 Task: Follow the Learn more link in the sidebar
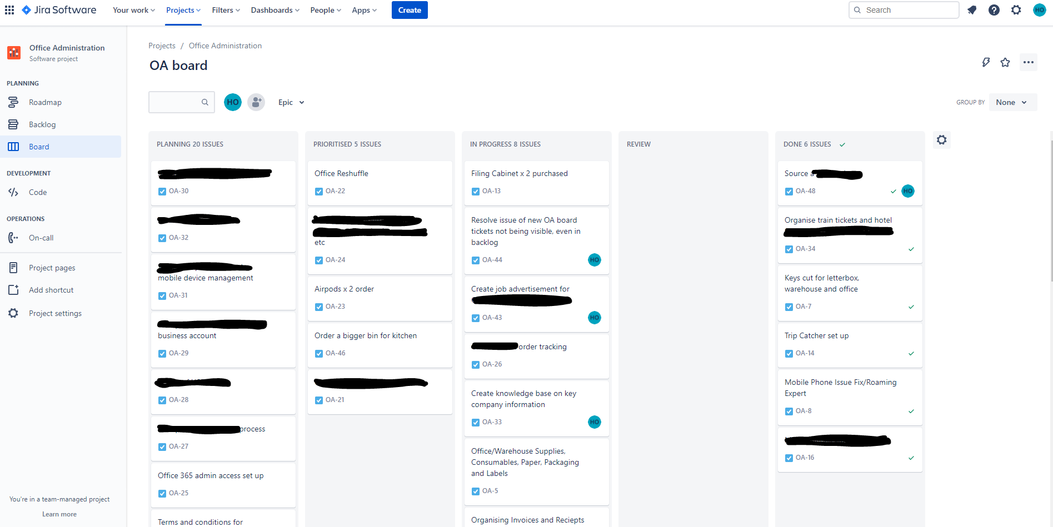click(x=59, y=514)
